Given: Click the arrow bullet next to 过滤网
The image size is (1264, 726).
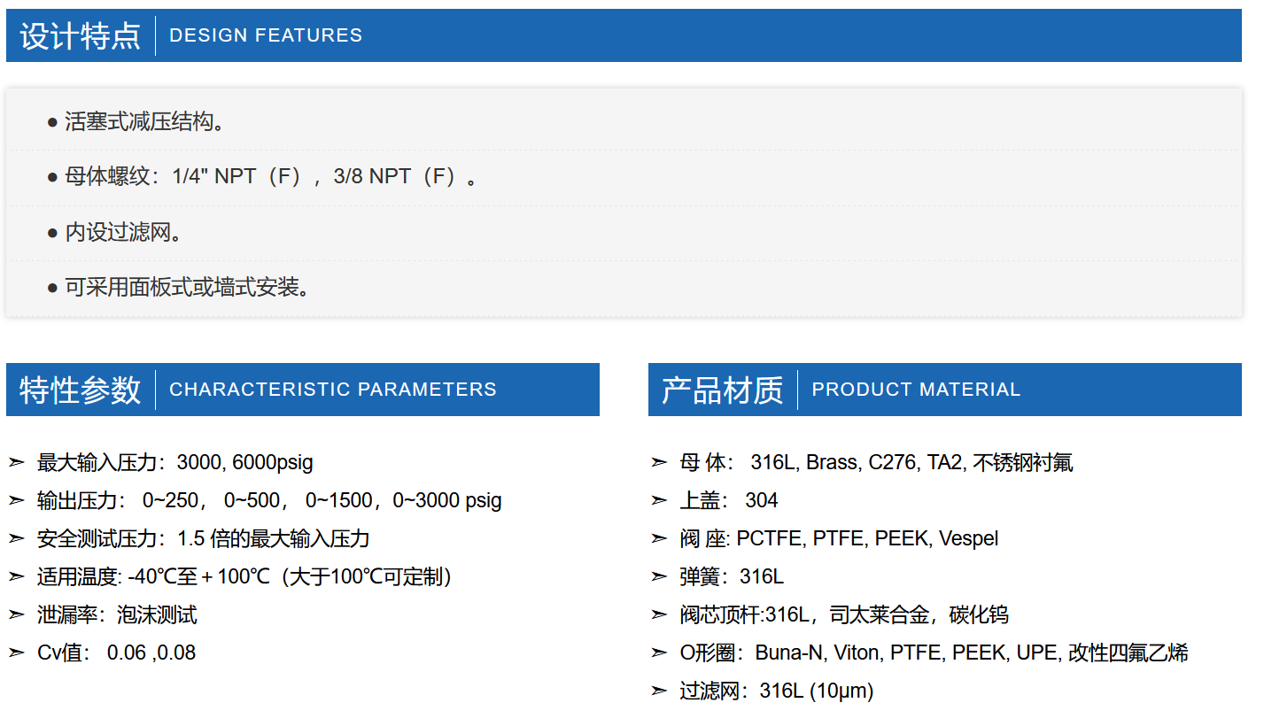Looking at the screenshot, I should (x=658, y=691).
